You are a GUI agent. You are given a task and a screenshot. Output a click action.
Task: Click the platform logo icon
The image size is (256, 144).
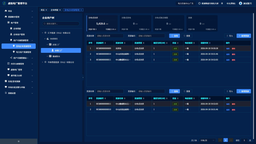[4, 3]
